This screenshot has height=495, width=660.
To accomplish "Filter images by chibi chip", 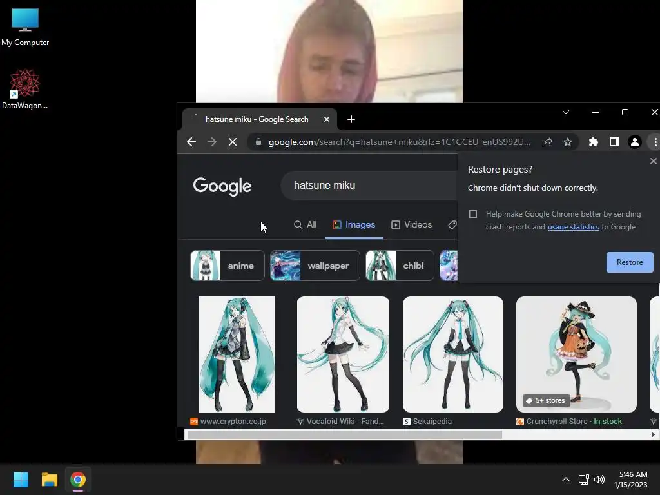I will point(400,266).
